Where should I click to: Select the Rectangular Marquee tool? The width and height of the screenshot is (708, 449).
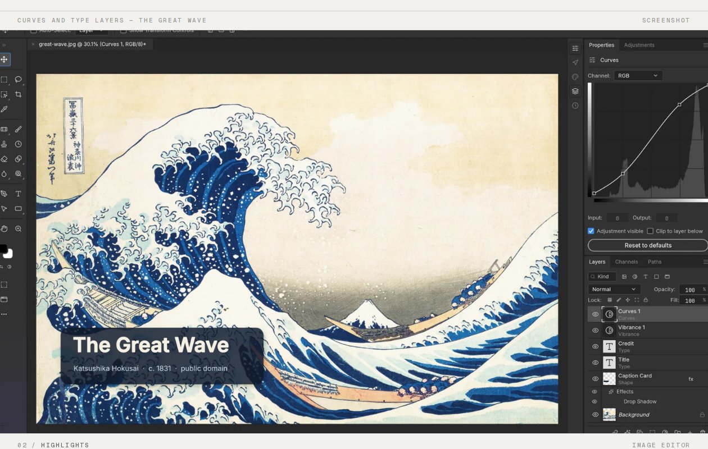click(4, 80)
